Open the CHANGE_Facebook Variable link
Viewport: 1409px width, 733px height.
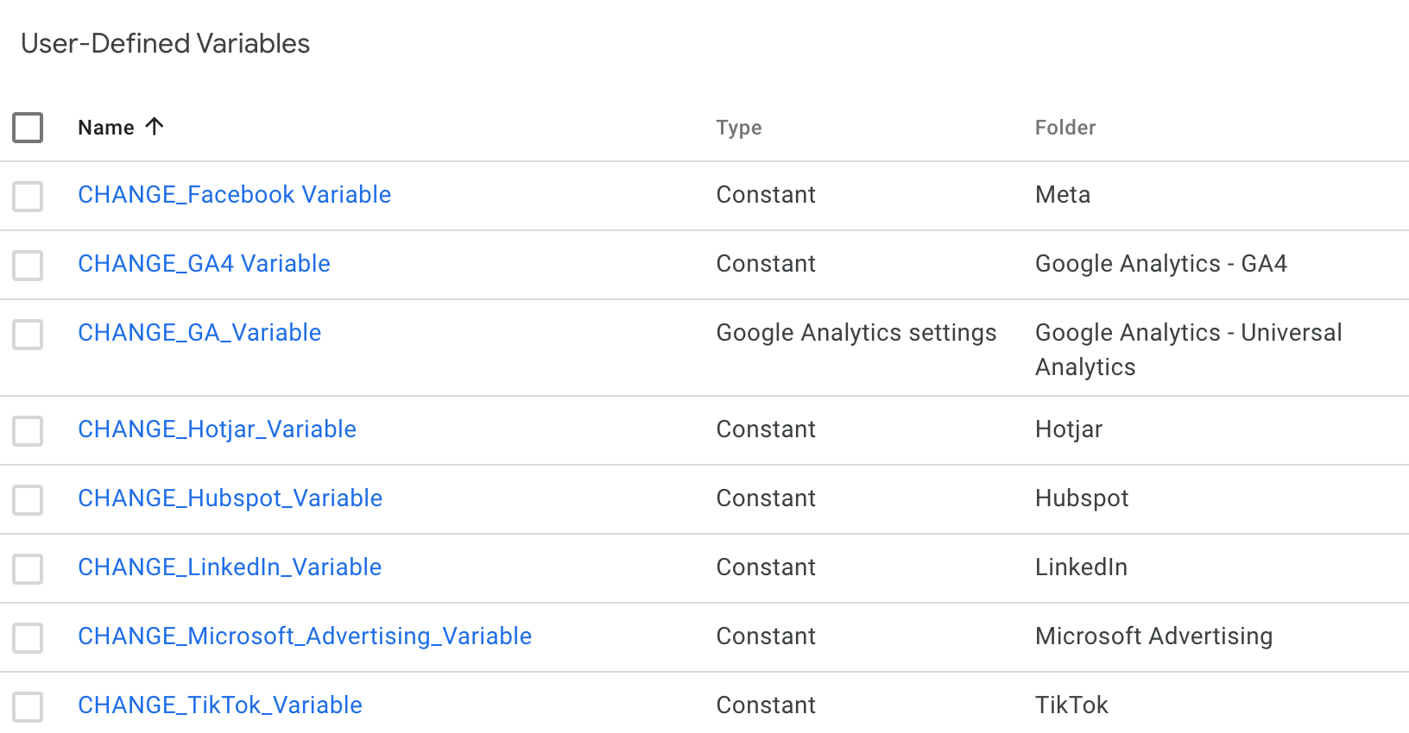(234, 195)
